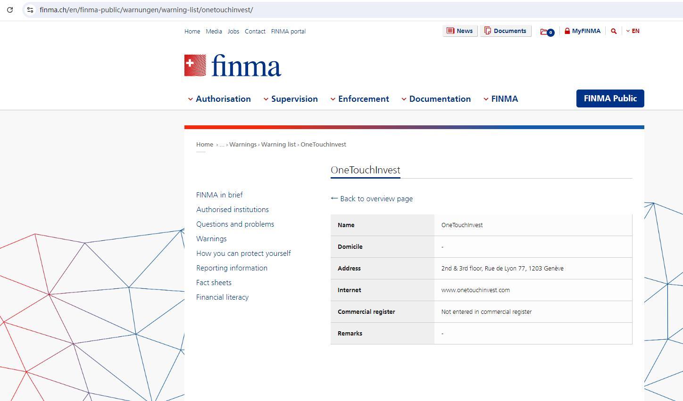
Task: Open site information icon in address bar
Action: click(30, 9)
